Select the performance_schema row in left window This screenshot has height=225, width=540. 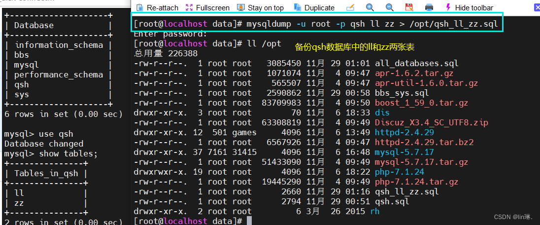(x=59, y=75)
